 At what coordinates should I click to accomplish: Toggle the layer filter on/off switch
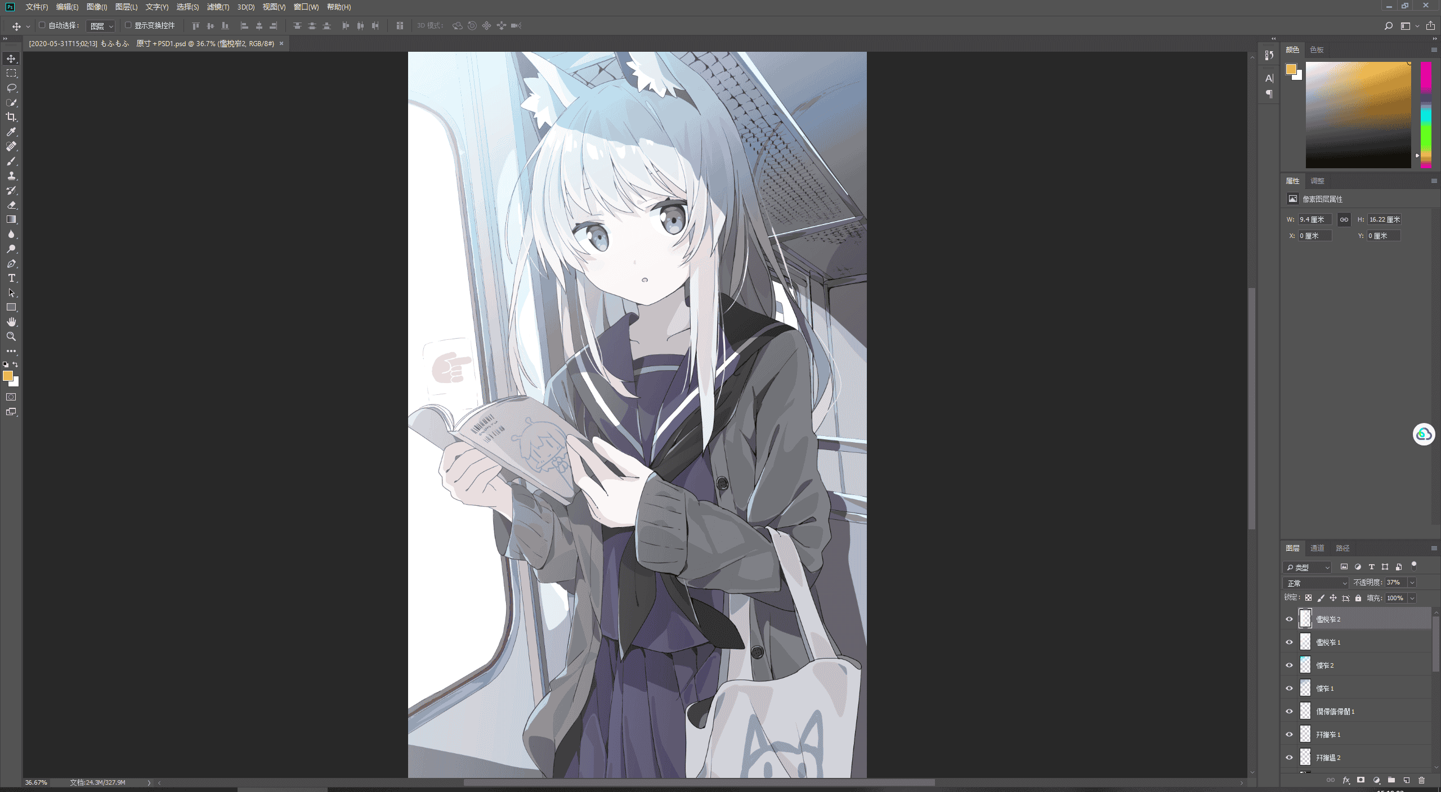click(1413, 566)
